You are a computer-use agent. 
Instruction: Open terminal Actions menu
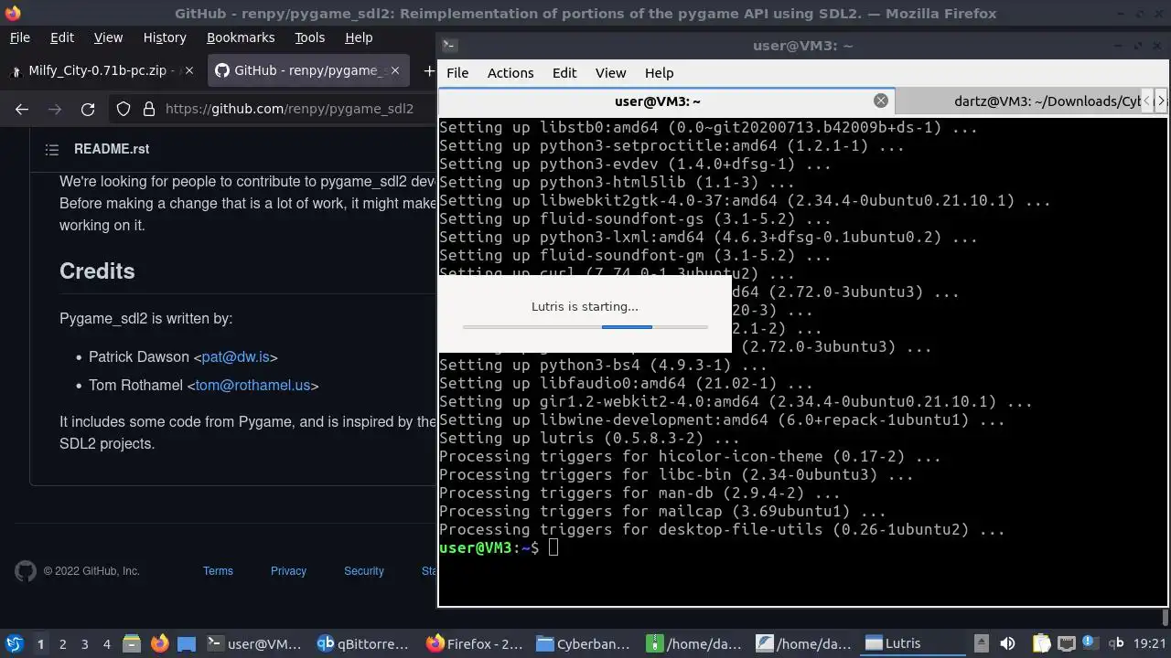510,73
